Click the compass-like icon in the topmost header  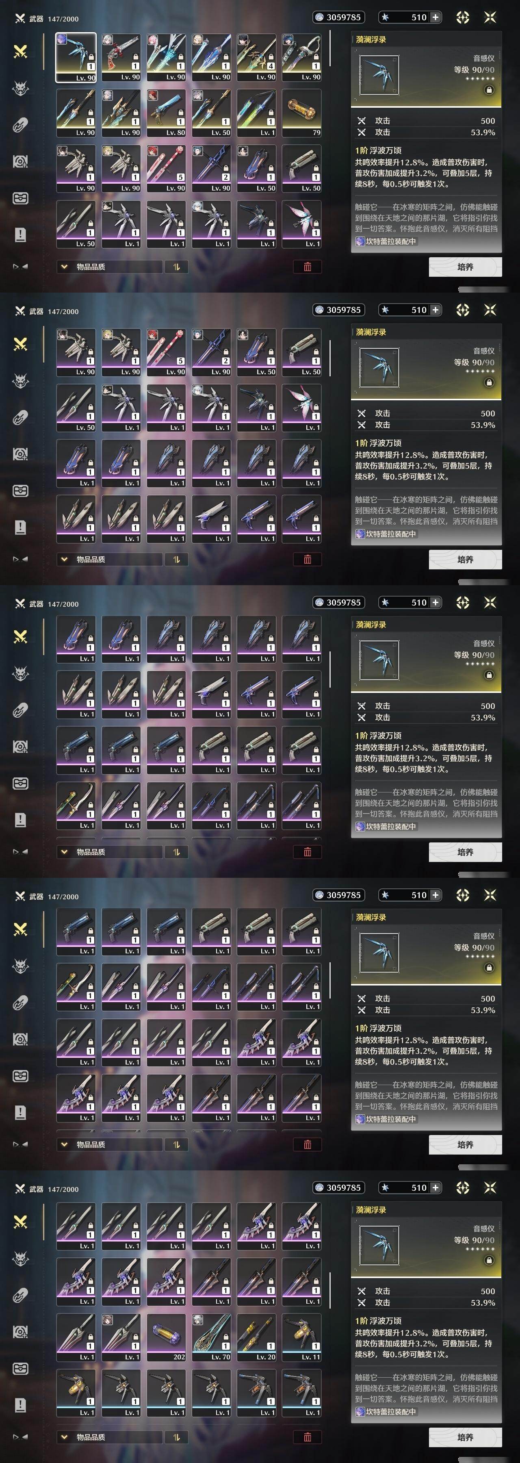pos(463,17)
